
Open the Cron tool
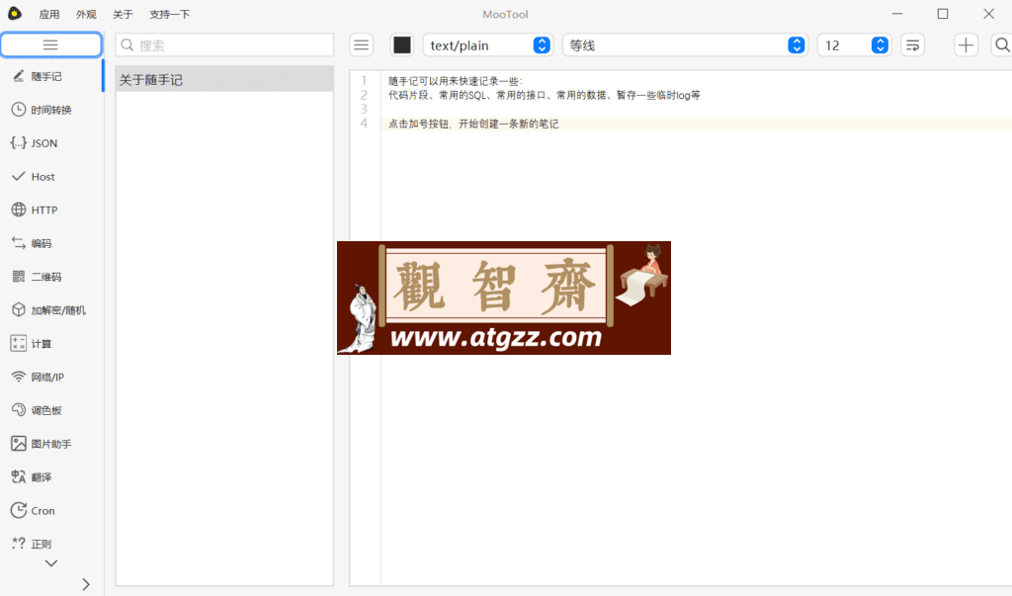50,511
